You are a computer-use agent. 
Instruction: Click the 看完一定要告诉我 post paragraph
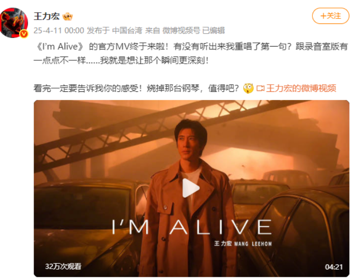coord(136,88)
